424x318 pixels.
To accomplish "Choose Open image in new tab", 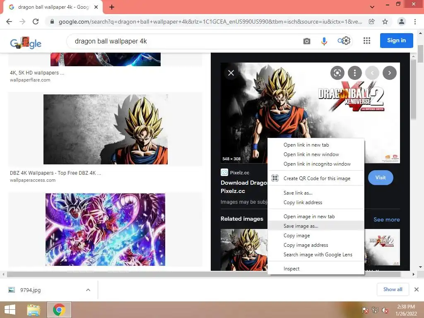I will tap(316, 216).
